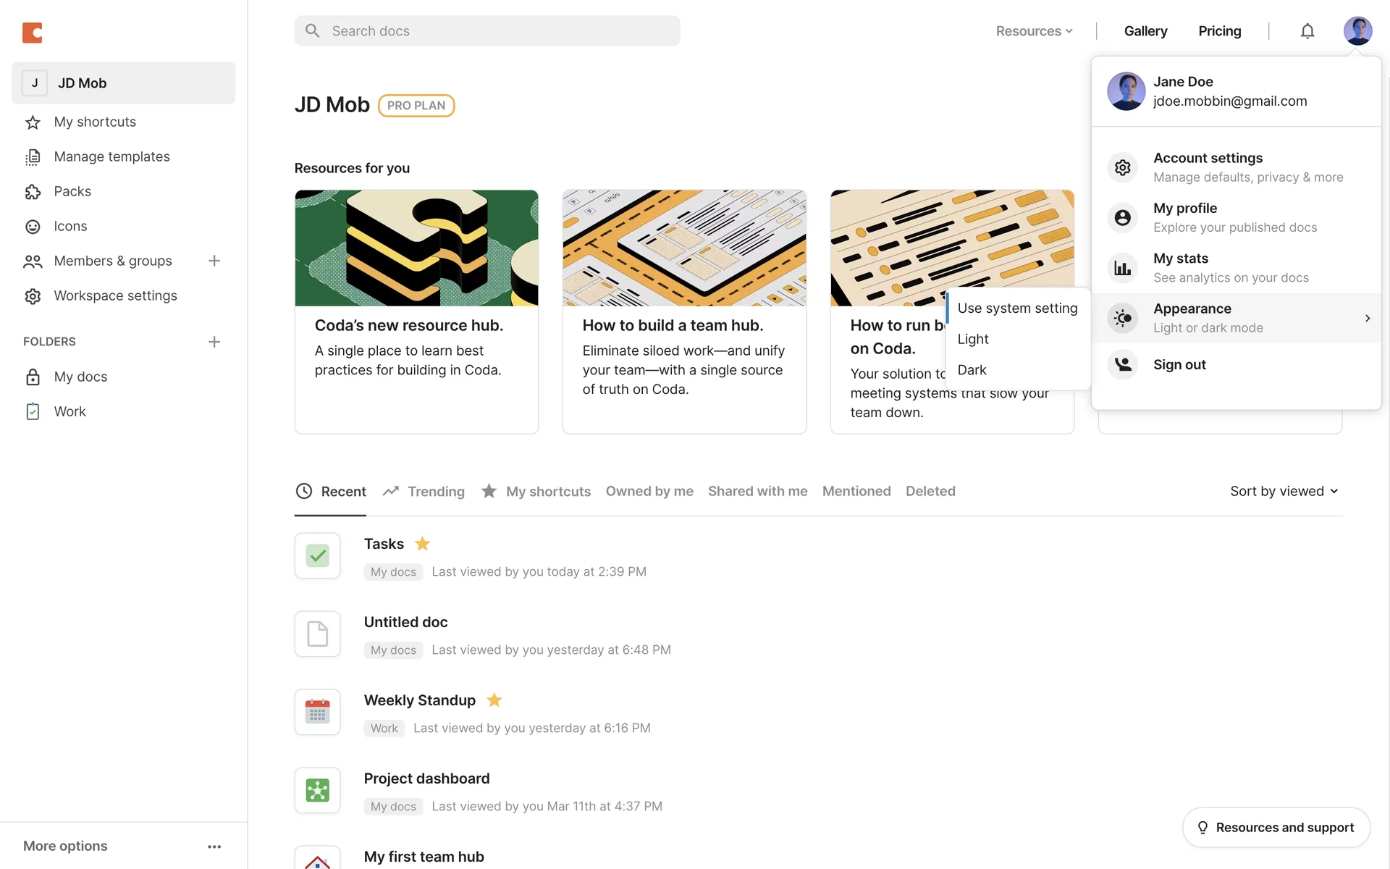Image resolution: width=1390 pixels, height=869 pixels.
Task: Add new folder with plus icon
Action: click(x=214, y=342)
